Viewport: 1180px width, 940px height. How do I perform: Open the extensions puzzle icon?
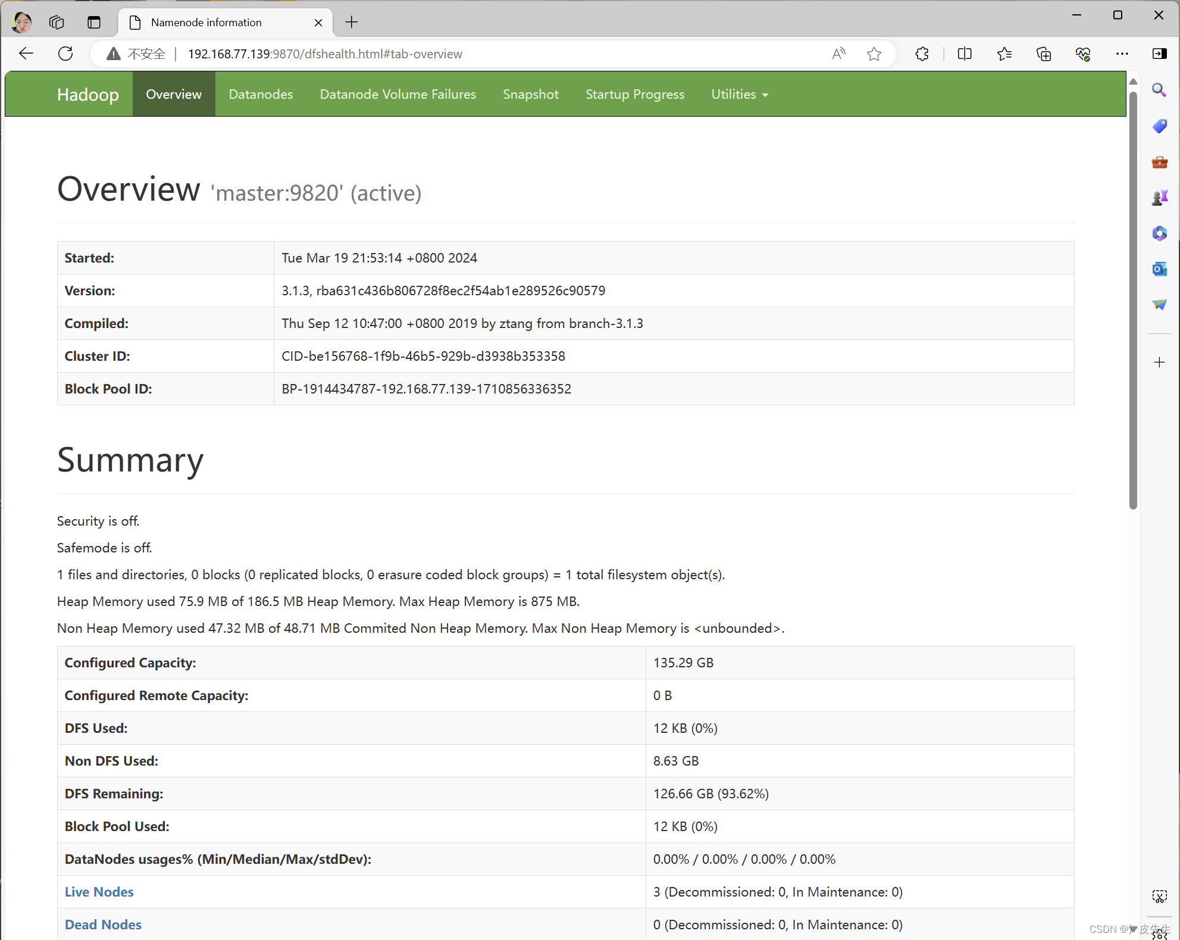coord(922,54)
